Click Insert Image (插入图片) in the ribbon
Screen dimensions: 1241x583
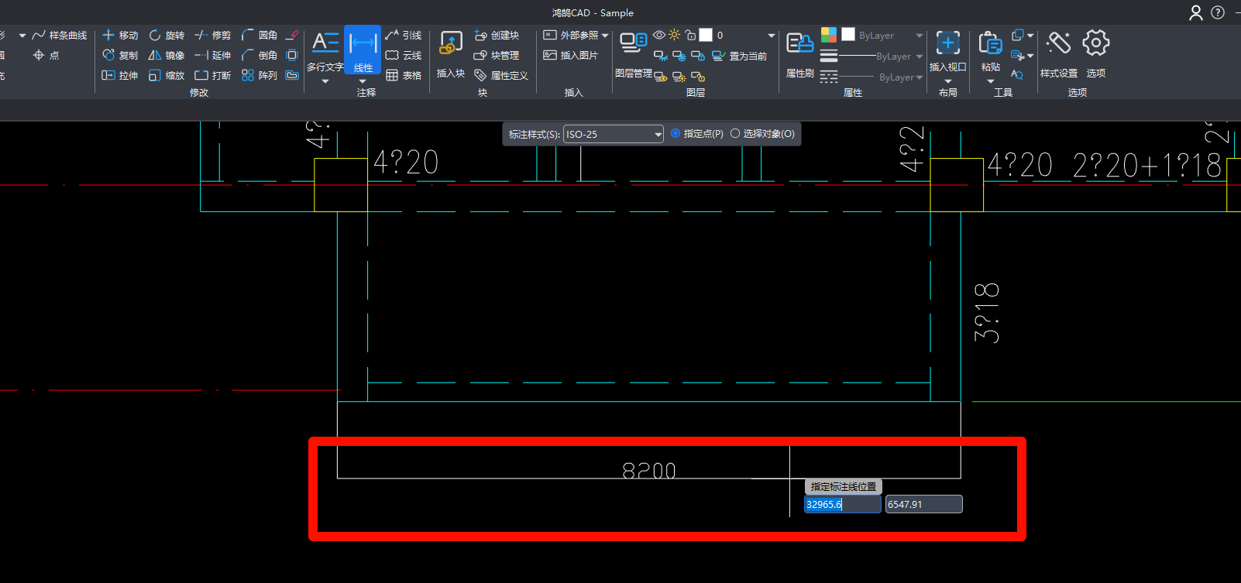[571, 56]
